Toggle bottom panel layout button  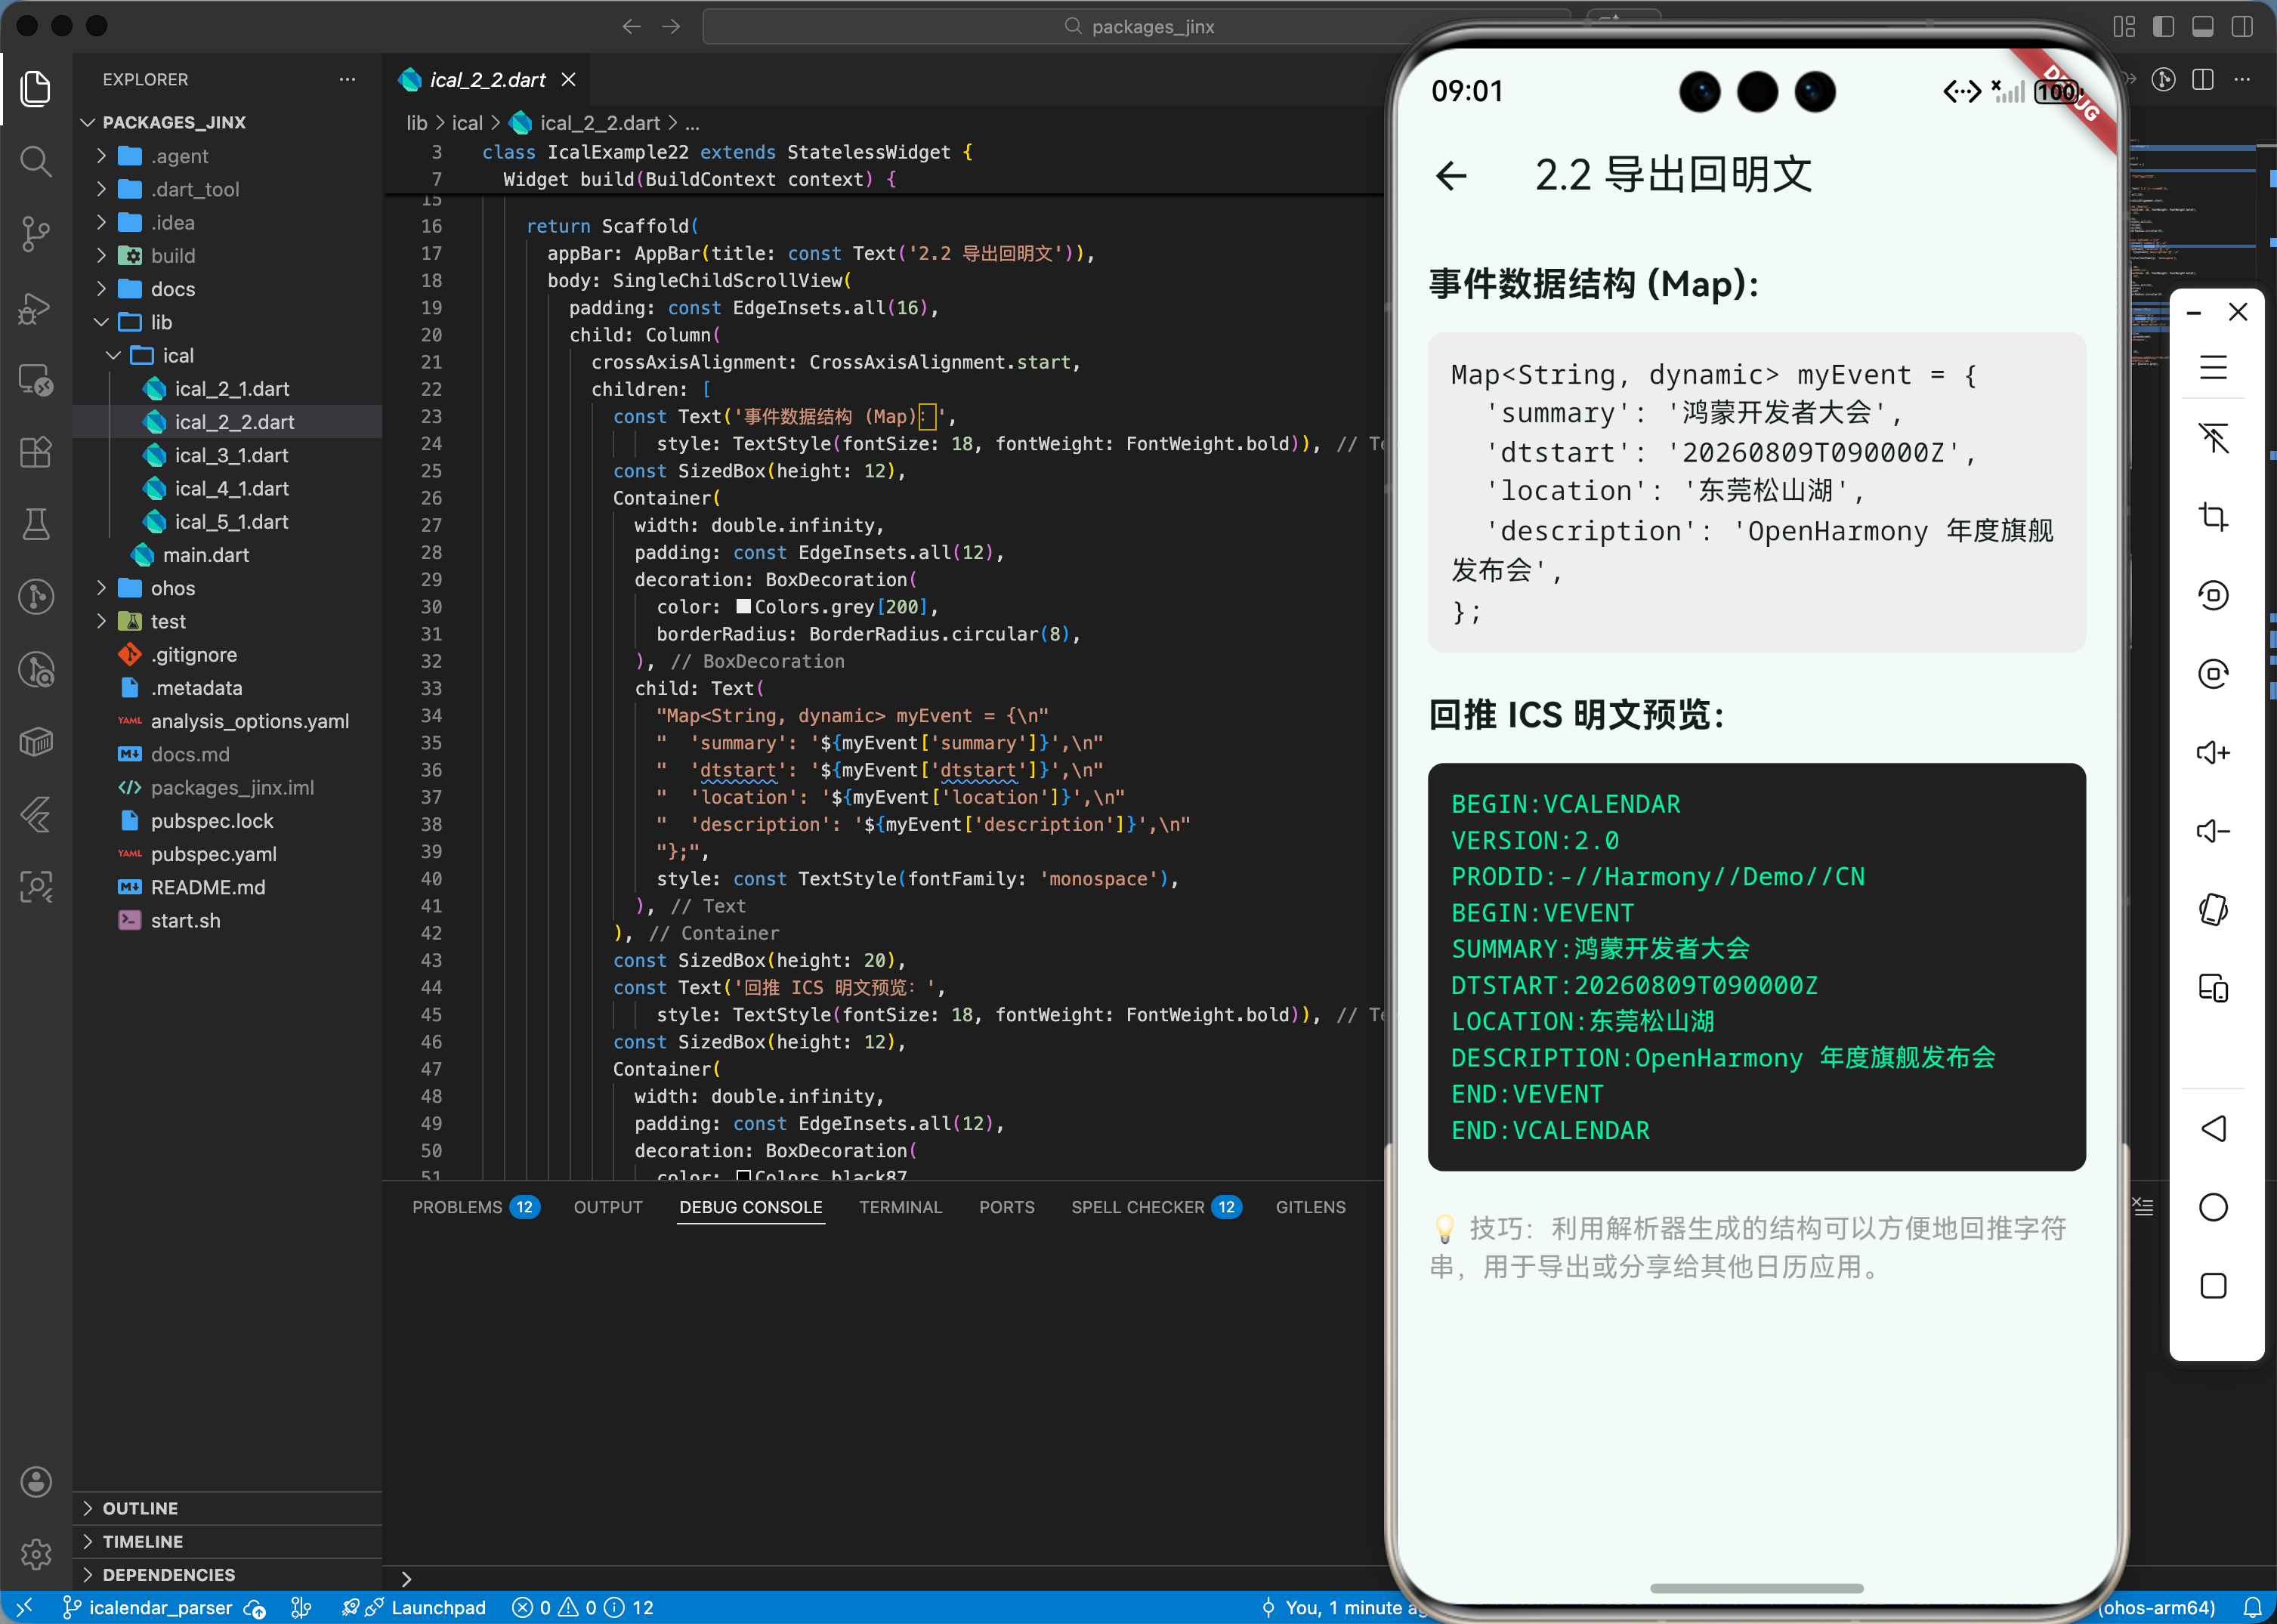(x=2202, y=26)
